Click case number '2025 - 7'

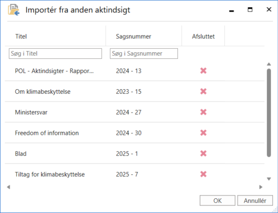[127, 174]
